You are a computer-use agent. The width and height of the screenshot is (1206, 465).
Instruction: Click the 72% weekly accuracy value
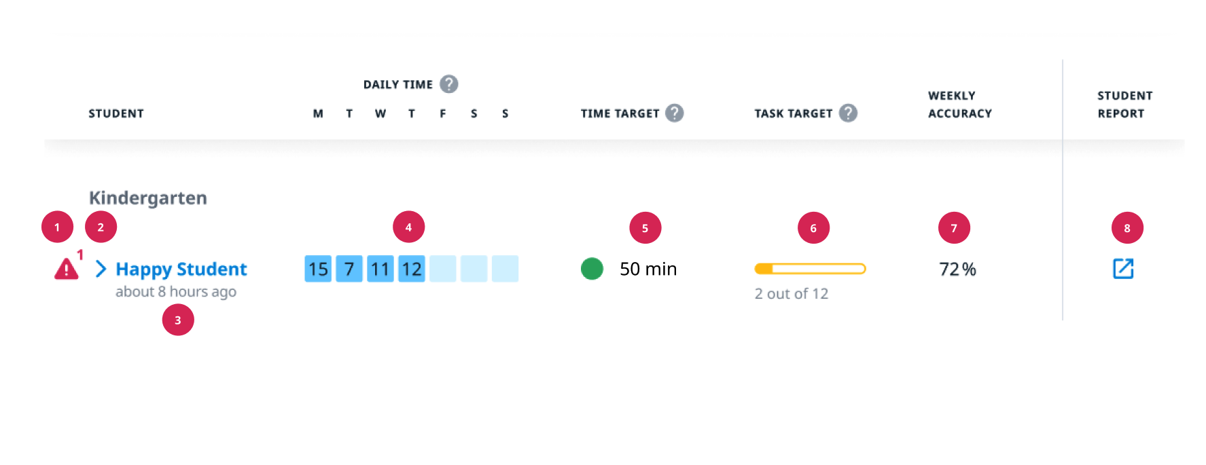(x=957, y=269)
